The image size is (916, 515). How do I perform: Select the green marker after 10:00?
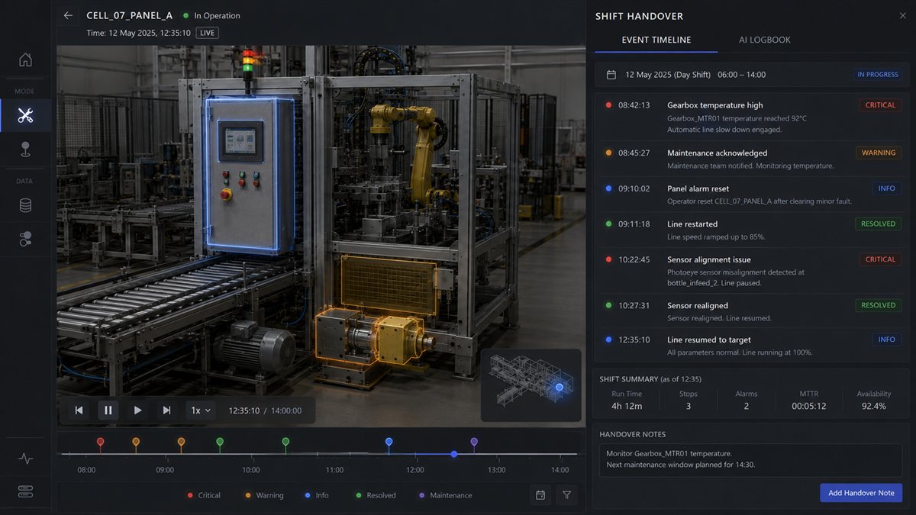(x=285, y=442)
